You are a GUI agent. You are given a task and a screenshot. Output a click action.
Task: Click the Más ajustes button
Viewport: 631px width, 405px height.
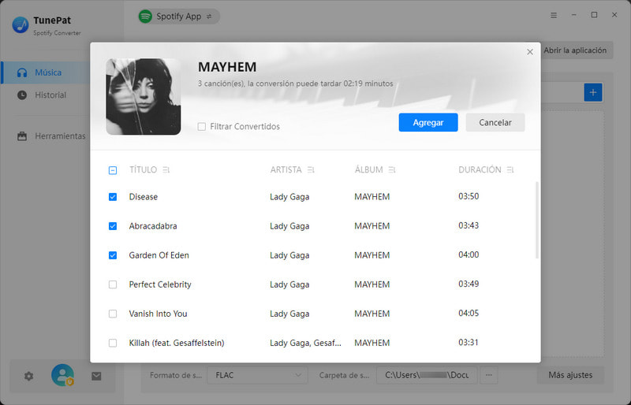(x=570, y=375)
